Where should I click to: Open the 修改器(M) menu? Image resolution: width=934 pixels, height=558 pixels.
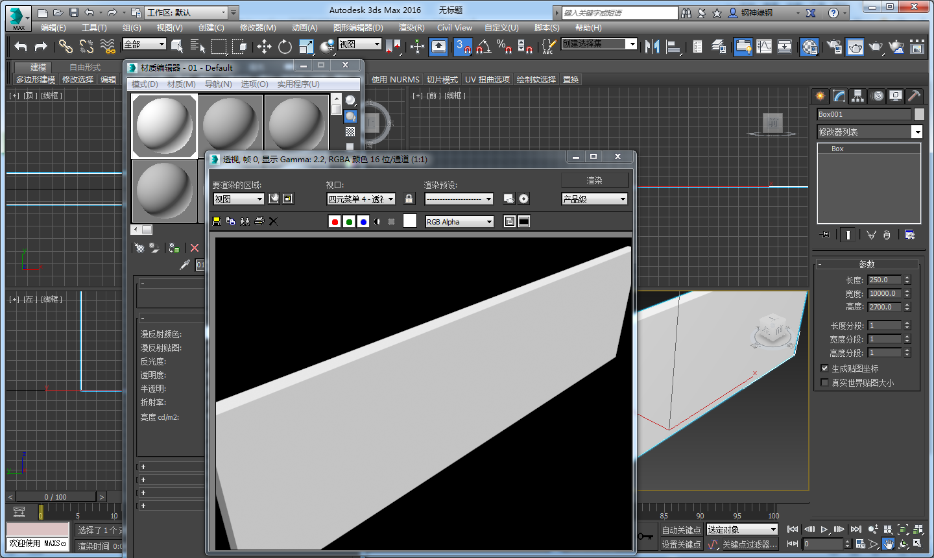tap(258, 27)
